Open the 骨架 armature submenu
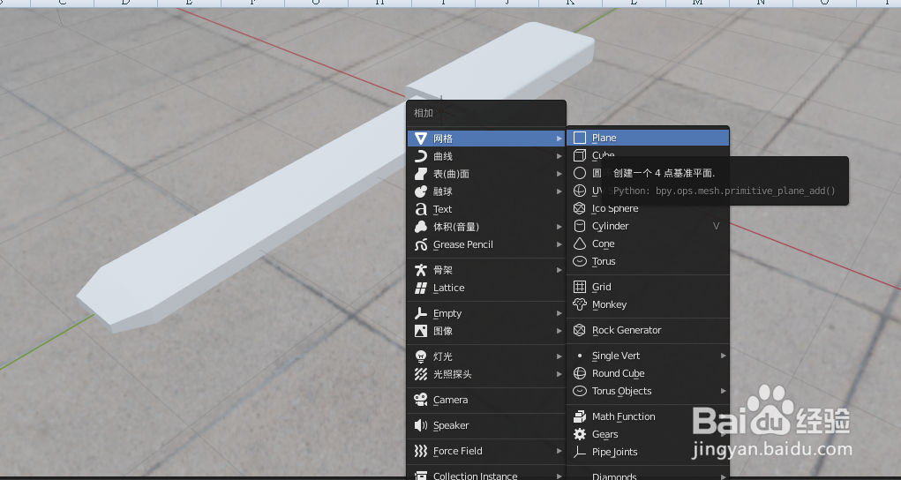 coord(486,270)
